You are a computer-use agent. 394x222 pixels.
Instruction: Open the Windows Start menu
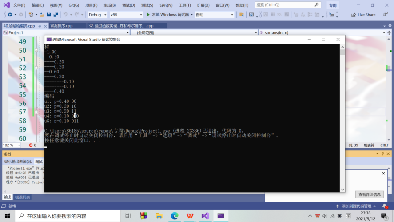(x=7, y=216)
